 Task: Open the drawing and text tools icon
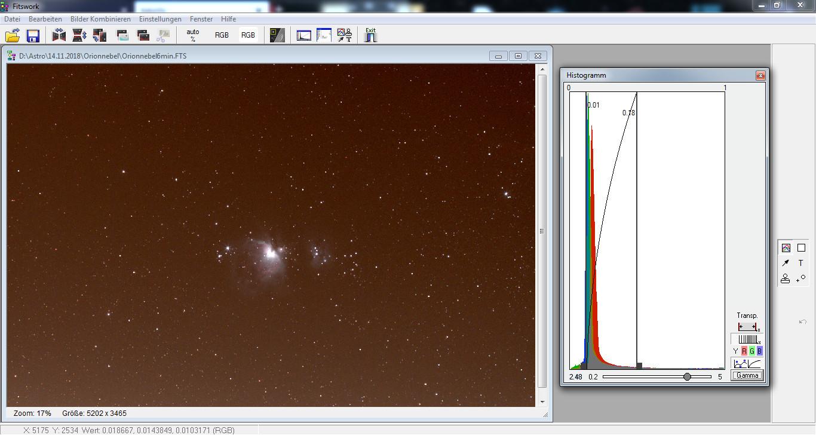point(345,35)
